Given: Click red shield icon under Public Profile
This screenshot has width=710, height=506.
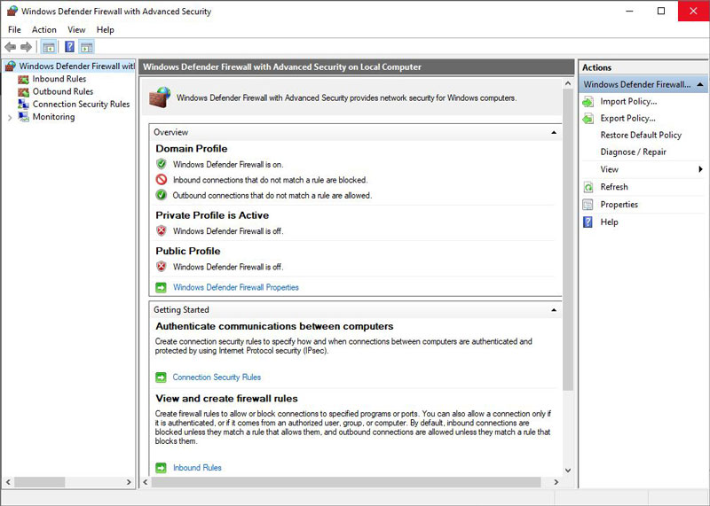Looking at the screenshot, I should coord(162,267).
